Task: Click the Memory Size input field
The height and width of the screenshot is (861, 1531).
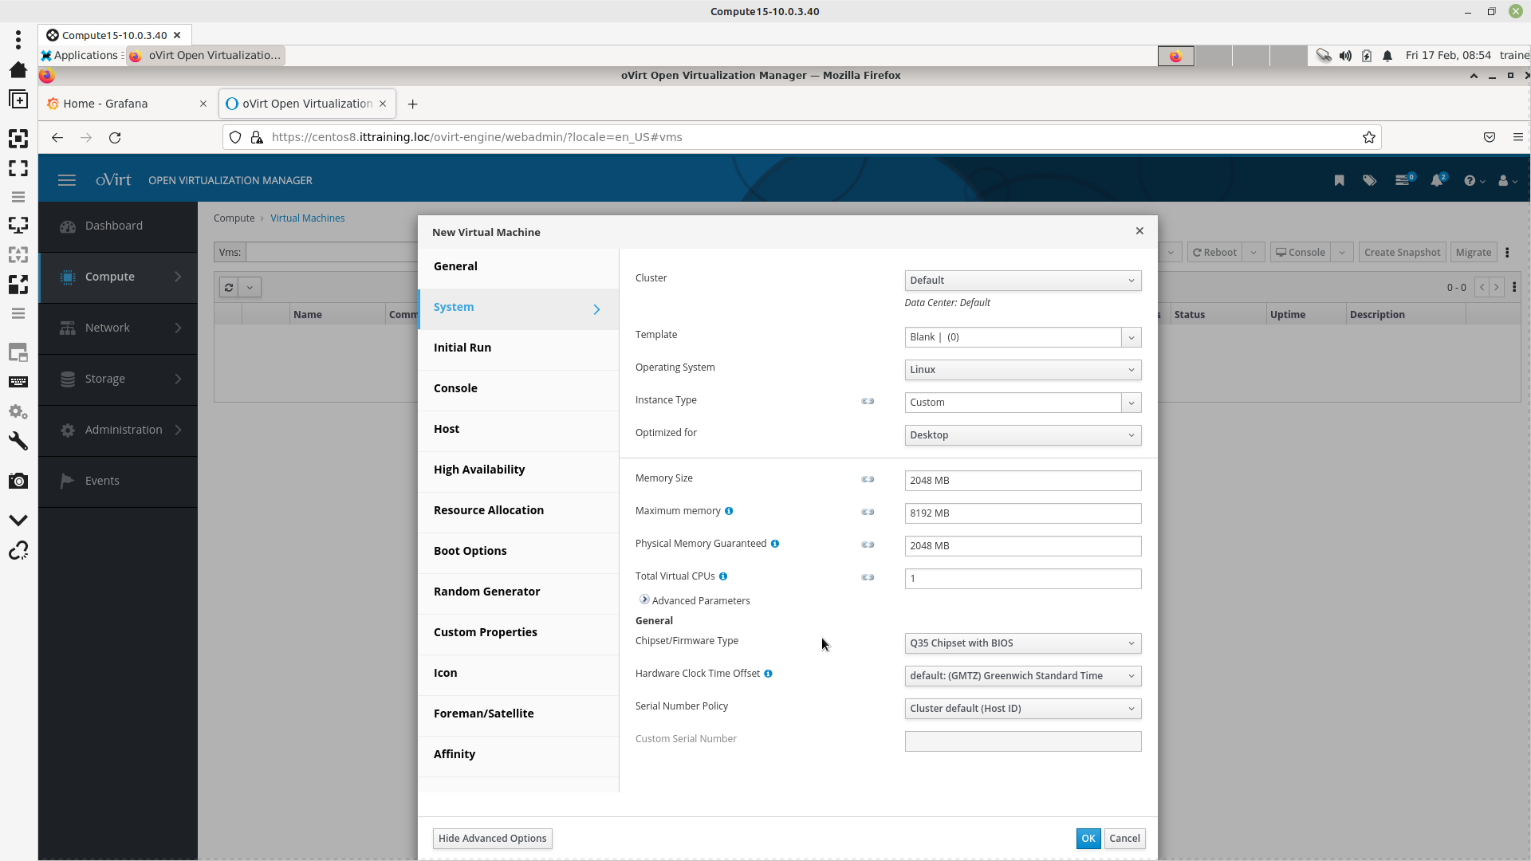Action: [x=1022, y=481]
